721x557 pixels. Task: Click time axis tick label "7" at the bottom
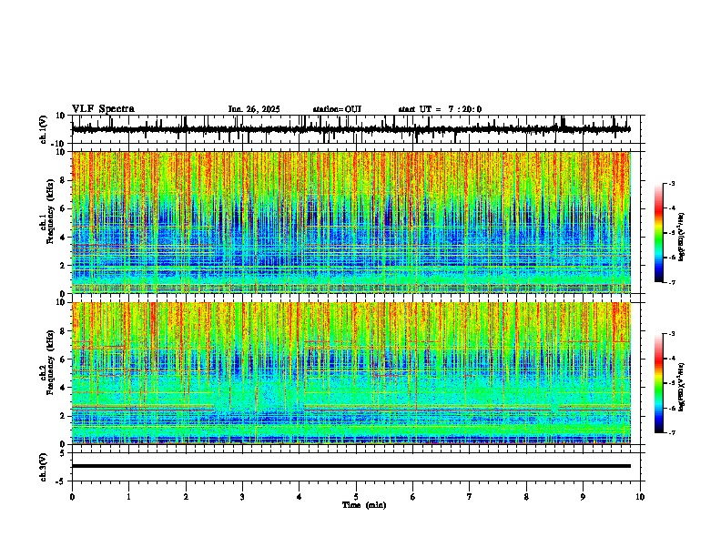tap(470, 497)
